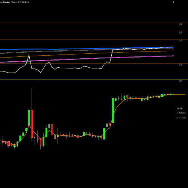Click the volume 'V: 0.55 X' text
188x188 pixels.
point(181,113)
